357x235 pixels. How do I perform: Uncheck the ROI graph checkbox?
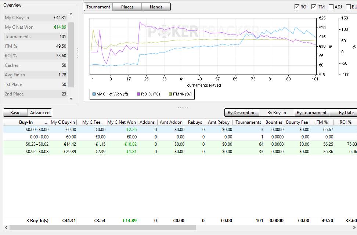tap(297, 7)
